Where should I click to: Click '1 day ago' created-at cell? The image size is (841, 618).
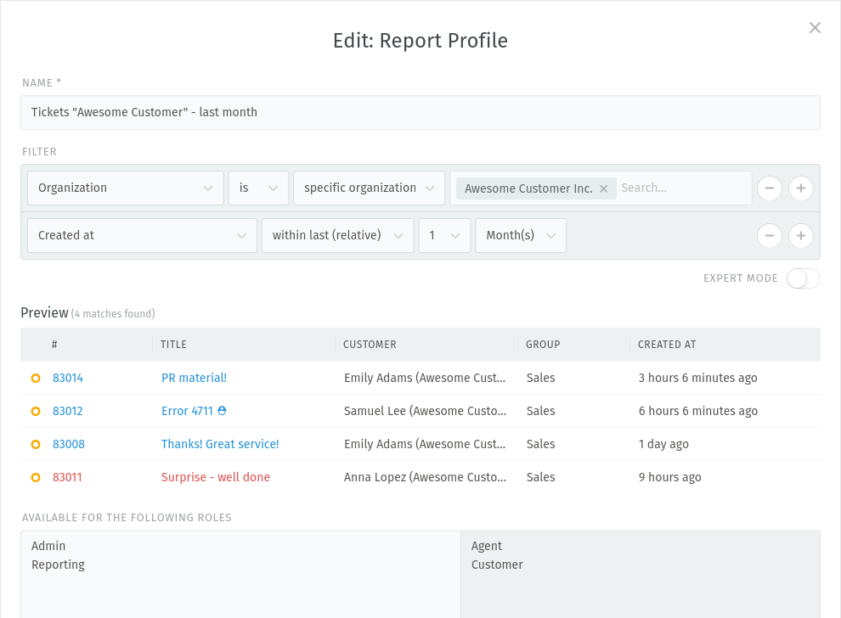[663, 444]
